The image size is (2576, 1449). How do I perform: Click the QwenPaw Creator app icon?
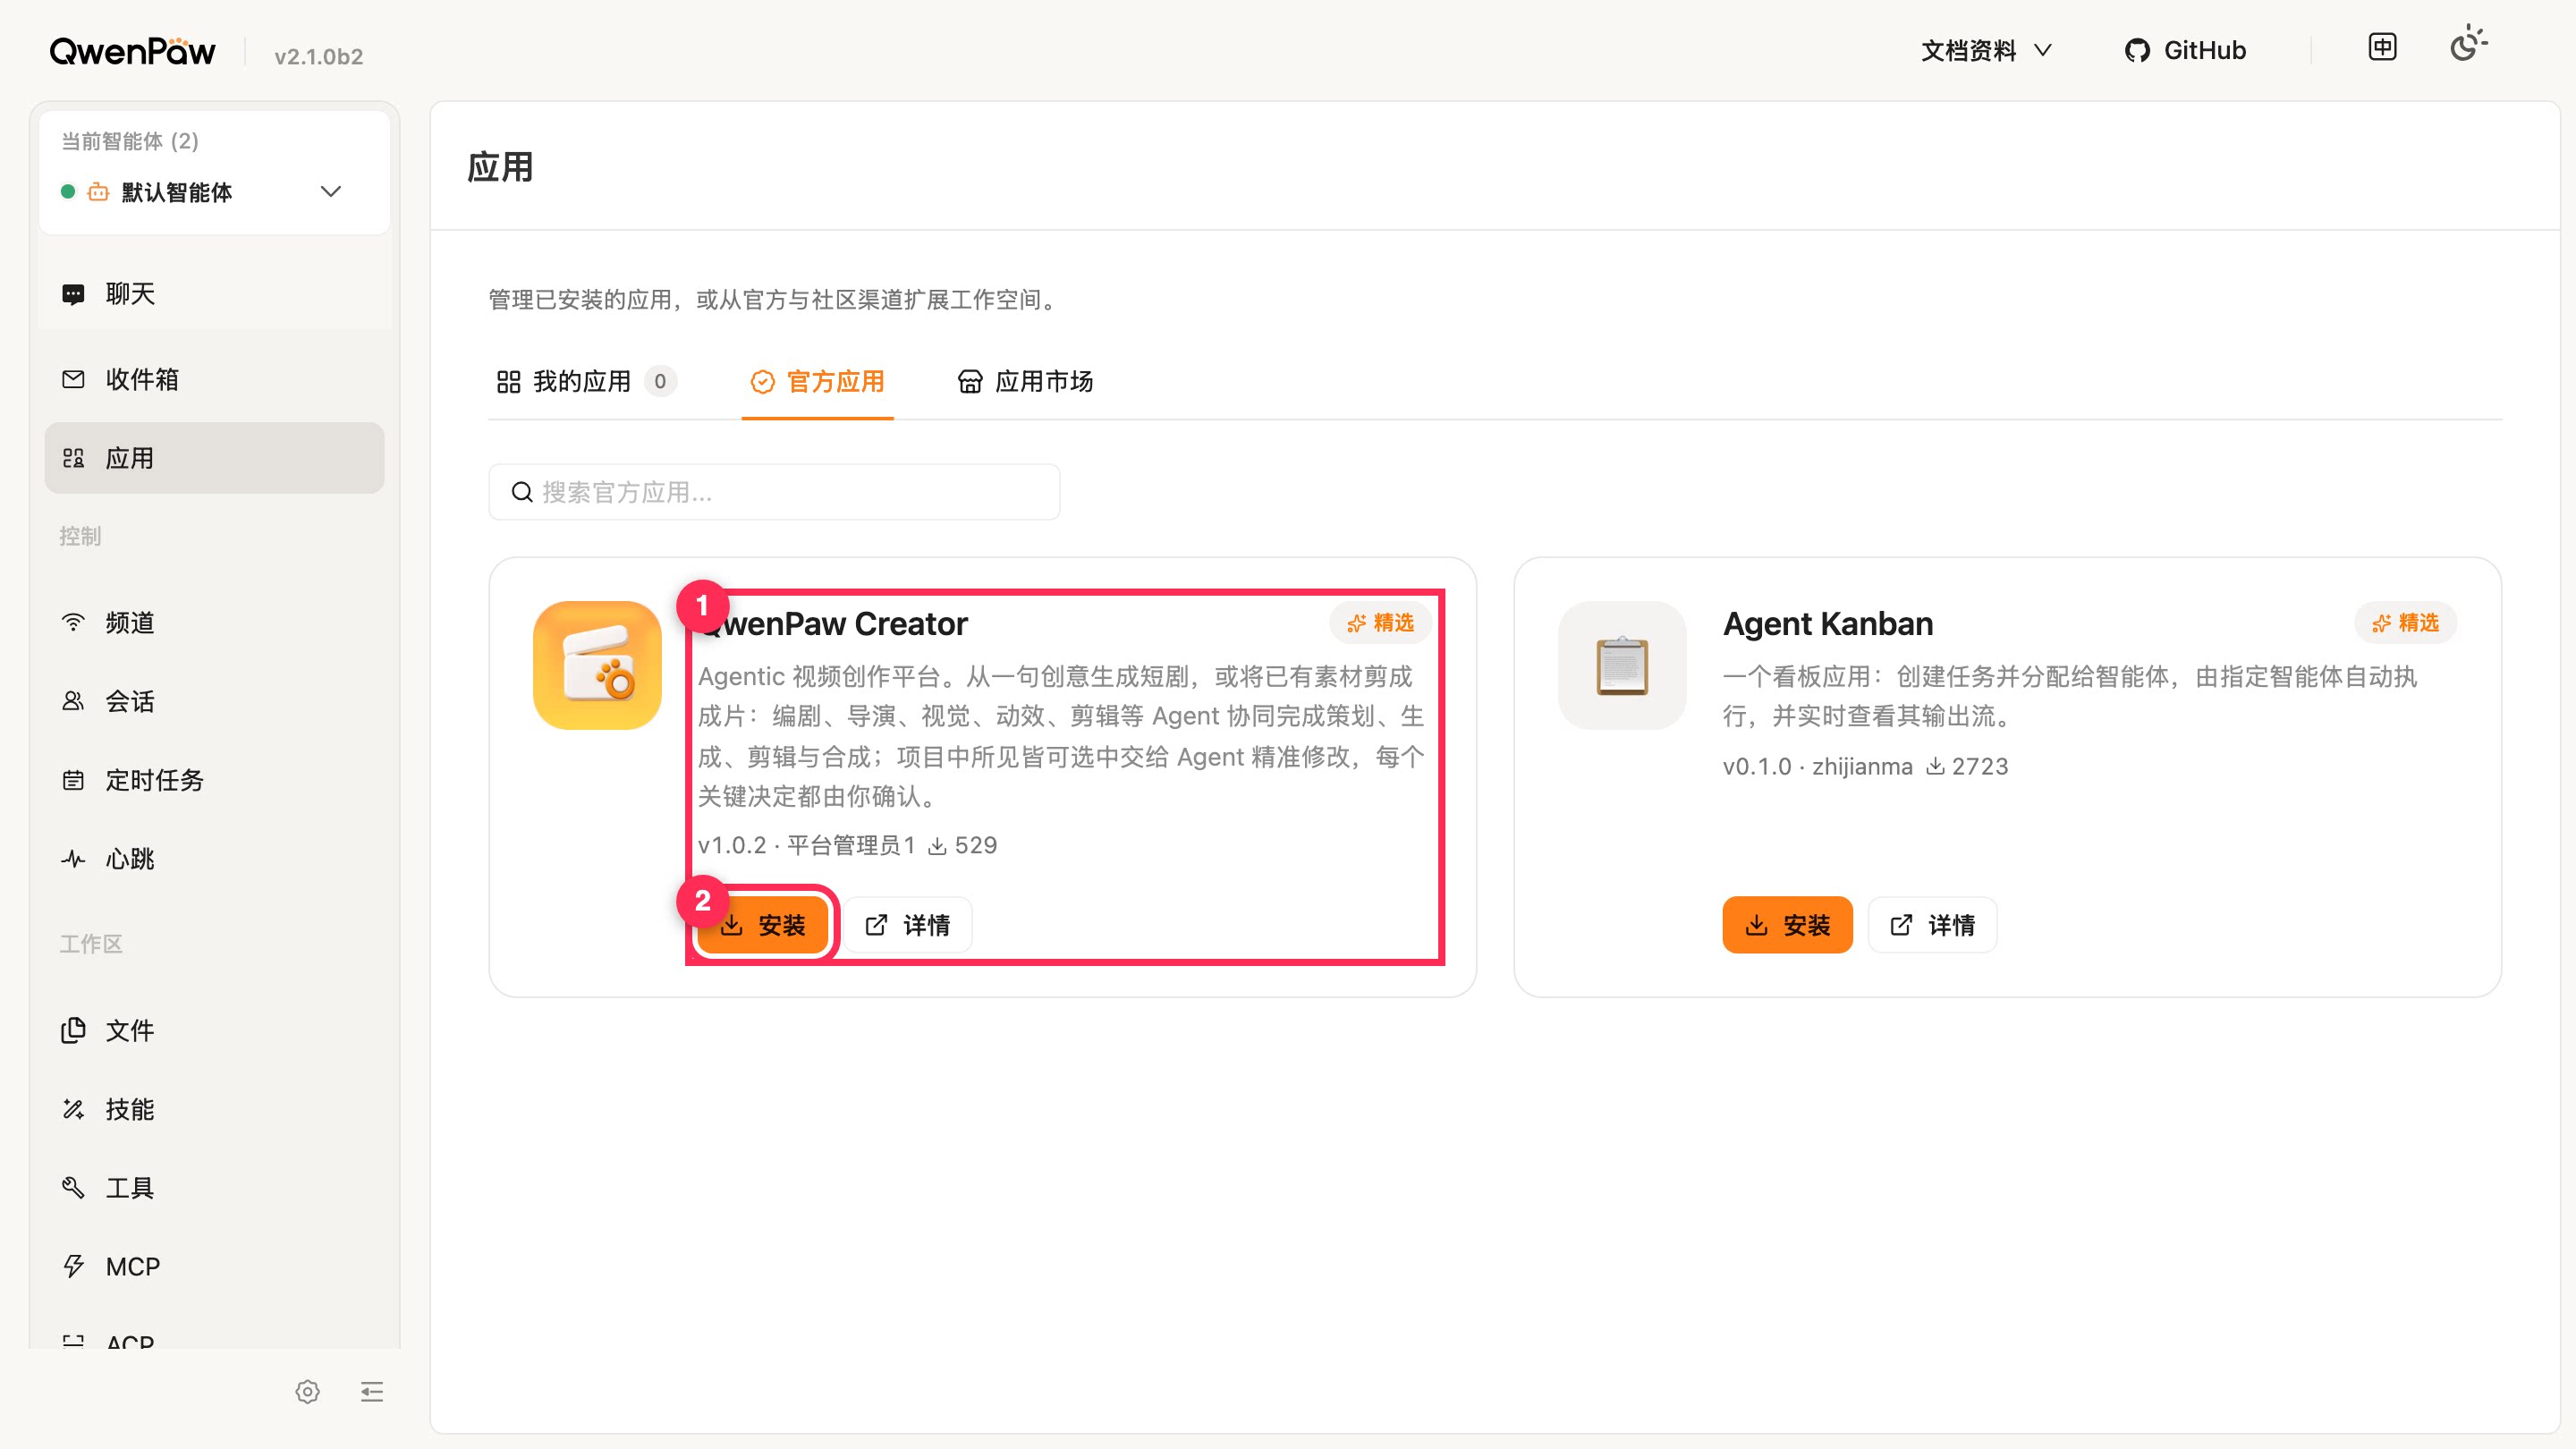597,665
